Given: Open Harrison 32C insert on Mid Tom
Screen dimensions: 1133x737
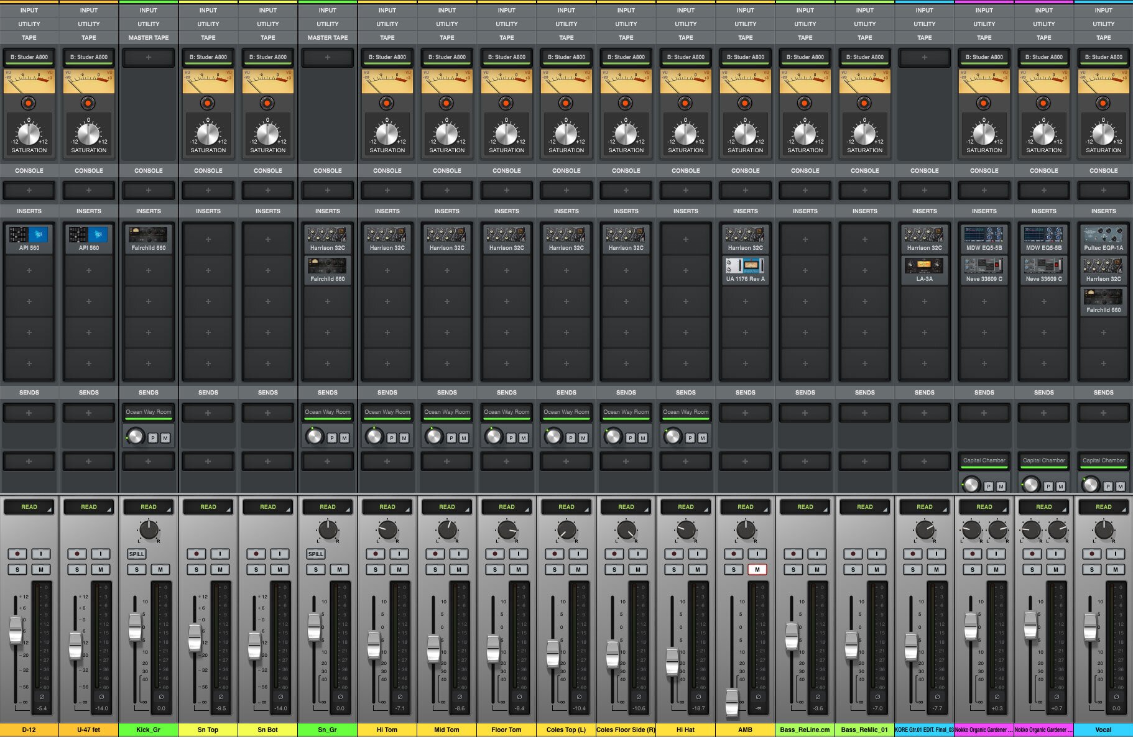Looking at the screenshot, I should pos(446,238).
